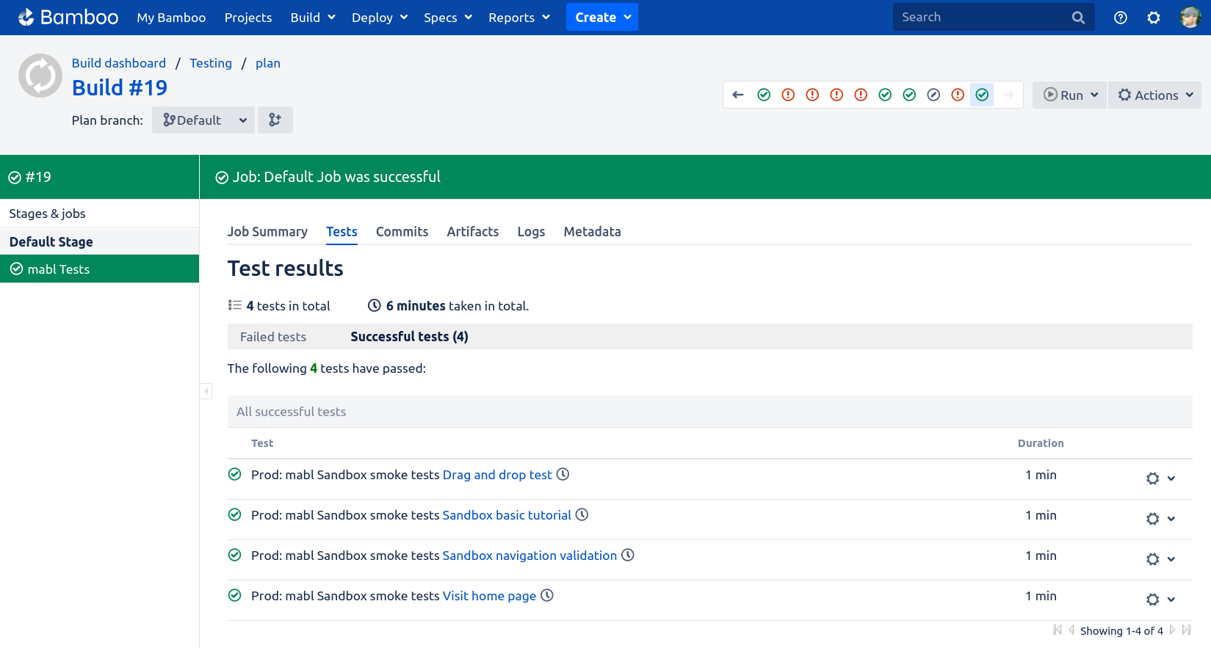Open the Create dropdown button
1211x648 pixels.
click(x=602, y=17)
